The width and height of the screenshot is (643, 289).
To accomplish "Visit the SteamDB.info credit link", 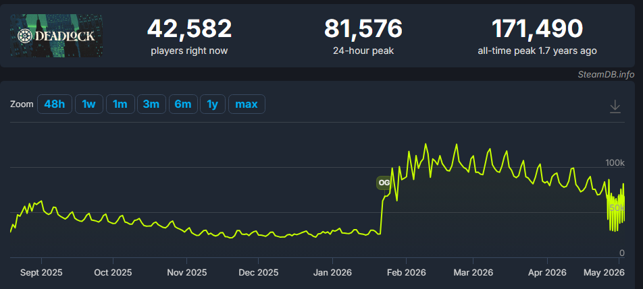I will point(606,74).
